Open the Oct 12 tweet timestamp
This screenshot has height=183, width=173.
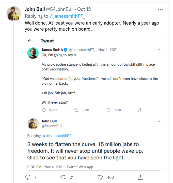click(84, 9)
